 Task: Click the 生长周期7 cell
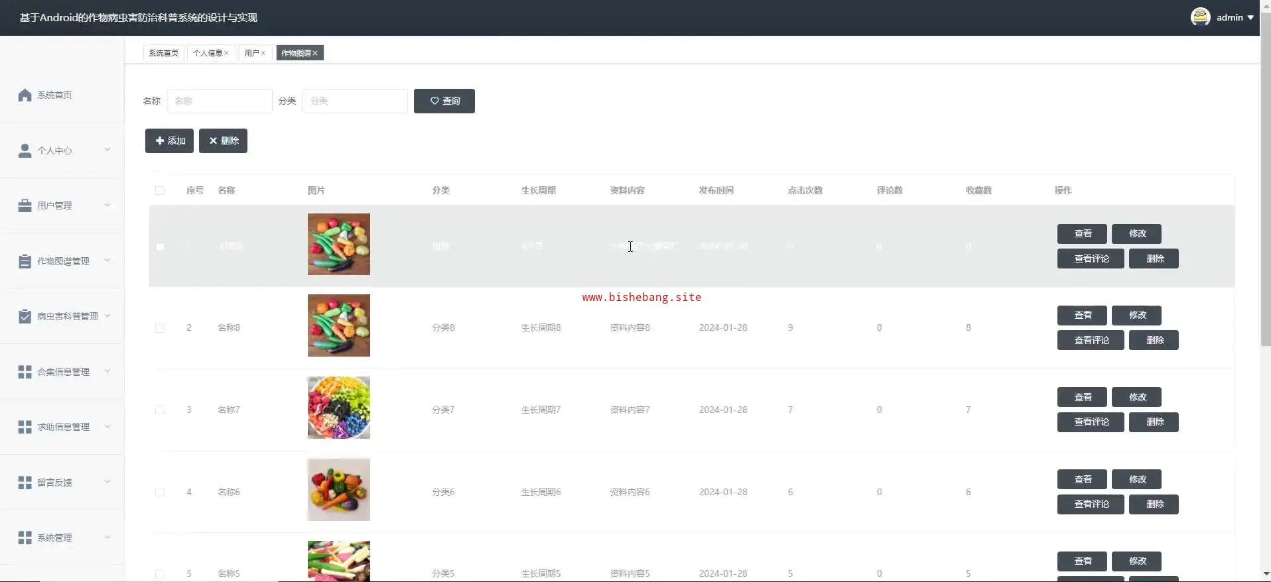point(541,410)
